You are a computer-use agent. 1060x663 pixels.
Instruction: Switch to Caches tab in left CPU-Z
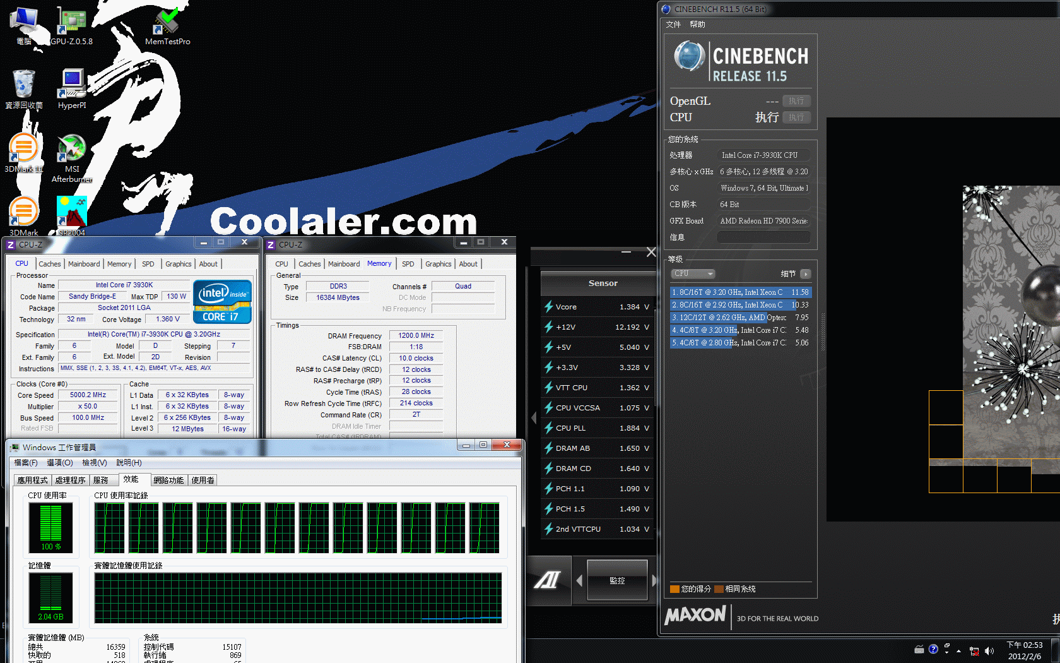click(50, 264)
